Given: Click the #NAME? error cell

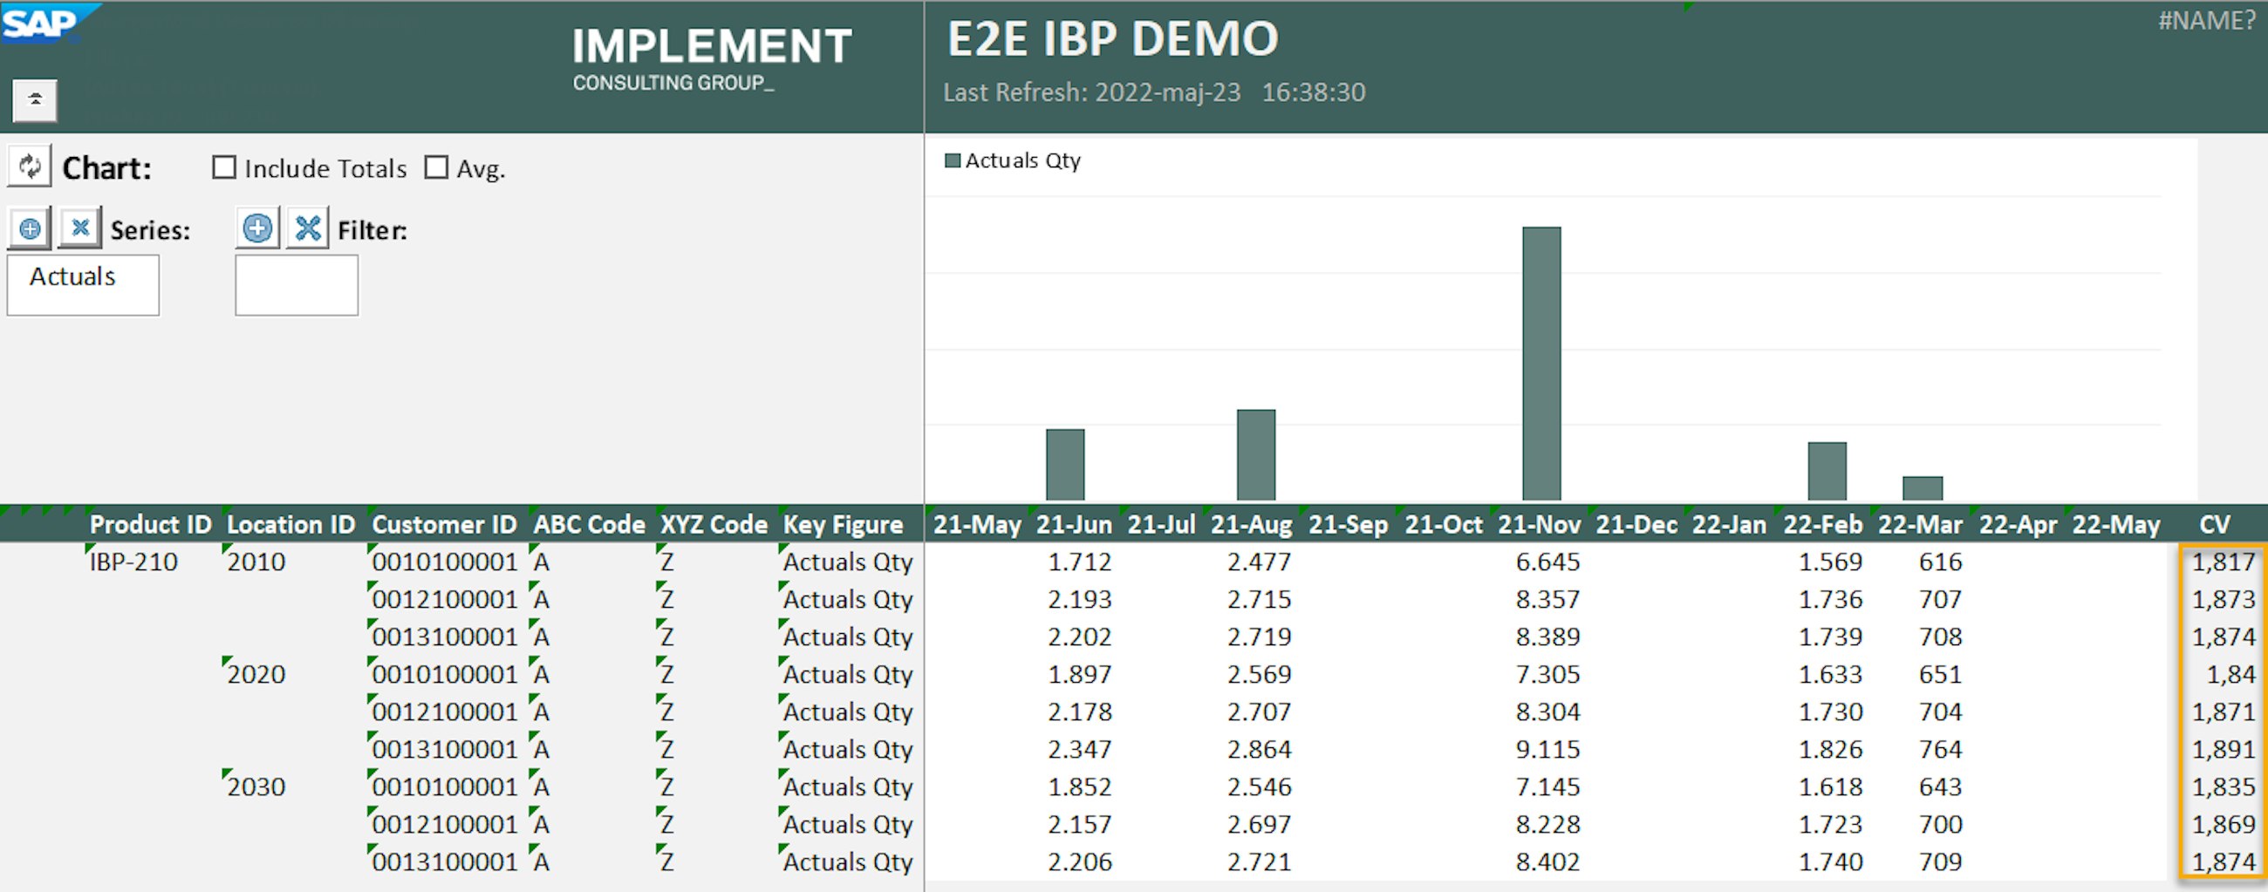Looking at the screenshot, I should click(x=2205, y=20).
